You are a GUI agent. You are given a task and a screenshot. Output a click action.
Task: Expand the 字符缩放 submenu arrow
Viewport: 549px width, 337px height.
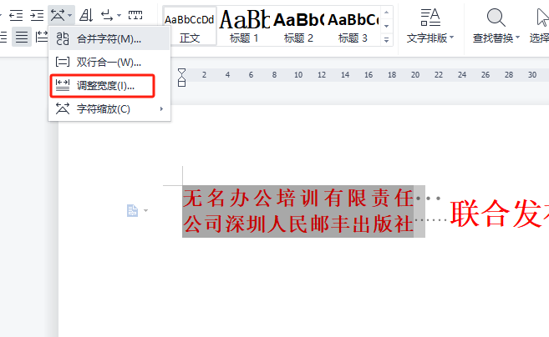(161, 109)
